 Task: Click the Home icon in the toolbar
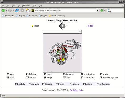click(28, 11)
